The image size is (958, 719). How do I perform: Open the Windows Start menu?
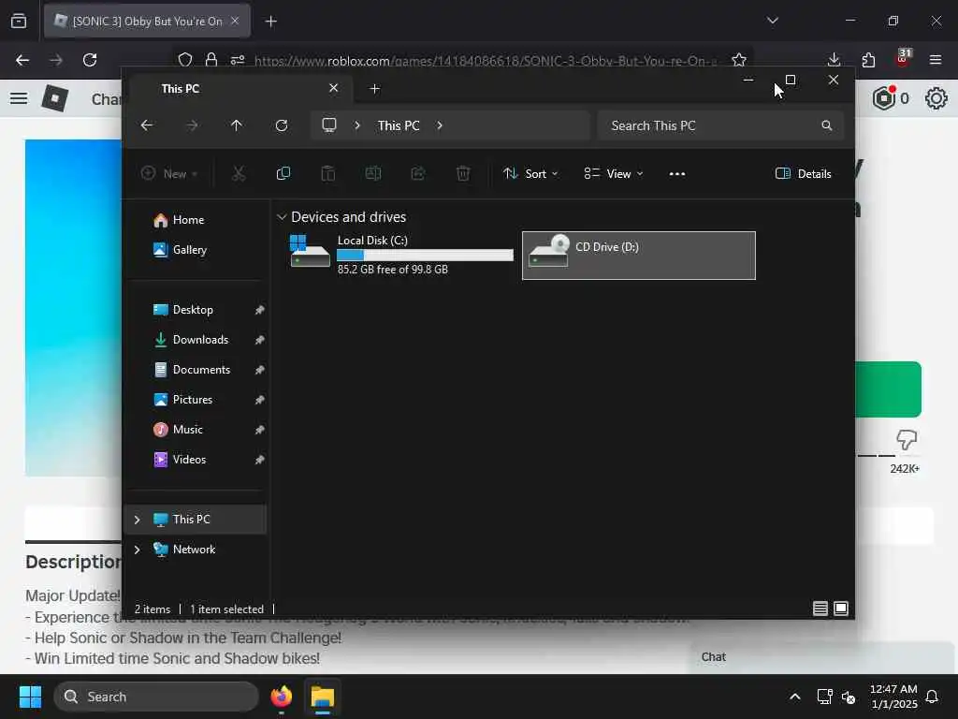pyautogui.click(x=30, y=697)
